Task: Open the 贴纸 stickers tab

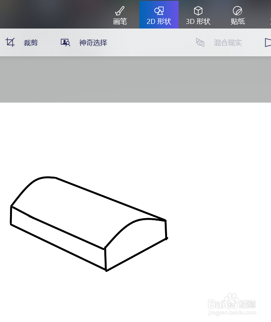Action: pos(238,15)
